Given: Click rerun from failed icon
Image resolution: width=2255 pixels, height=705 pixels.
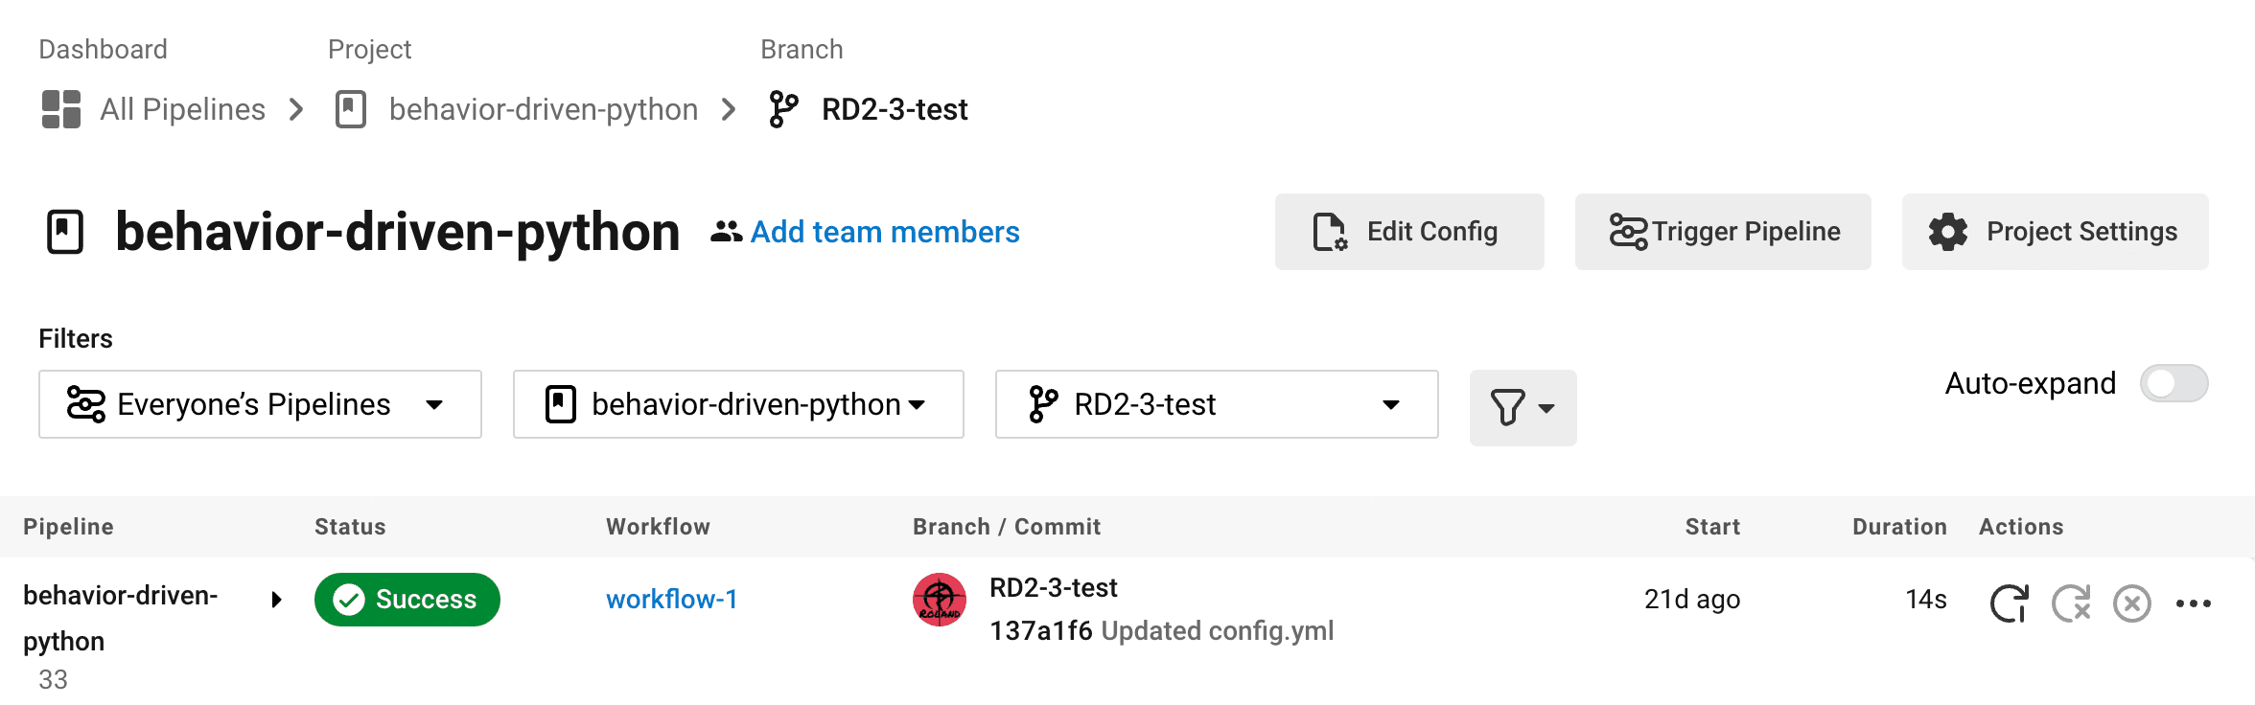Looking at the screenshot, I should [2071, 603].
